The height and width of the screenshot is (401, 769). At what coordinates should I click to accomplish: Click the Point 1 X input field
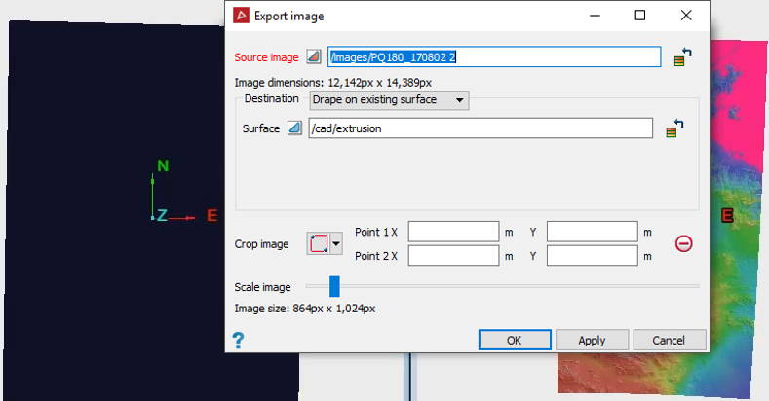point(453,232)
